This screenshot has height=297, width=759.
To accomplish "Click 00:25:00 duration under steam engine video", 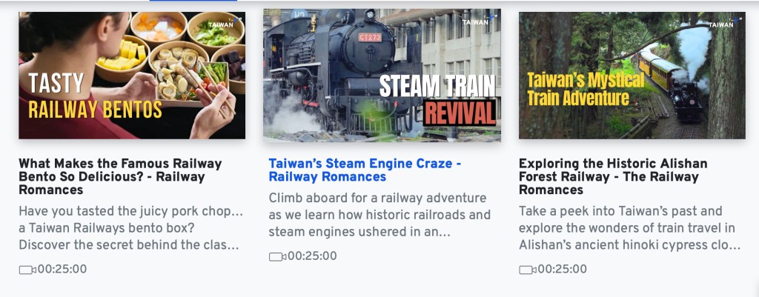I will coord(312,256).
